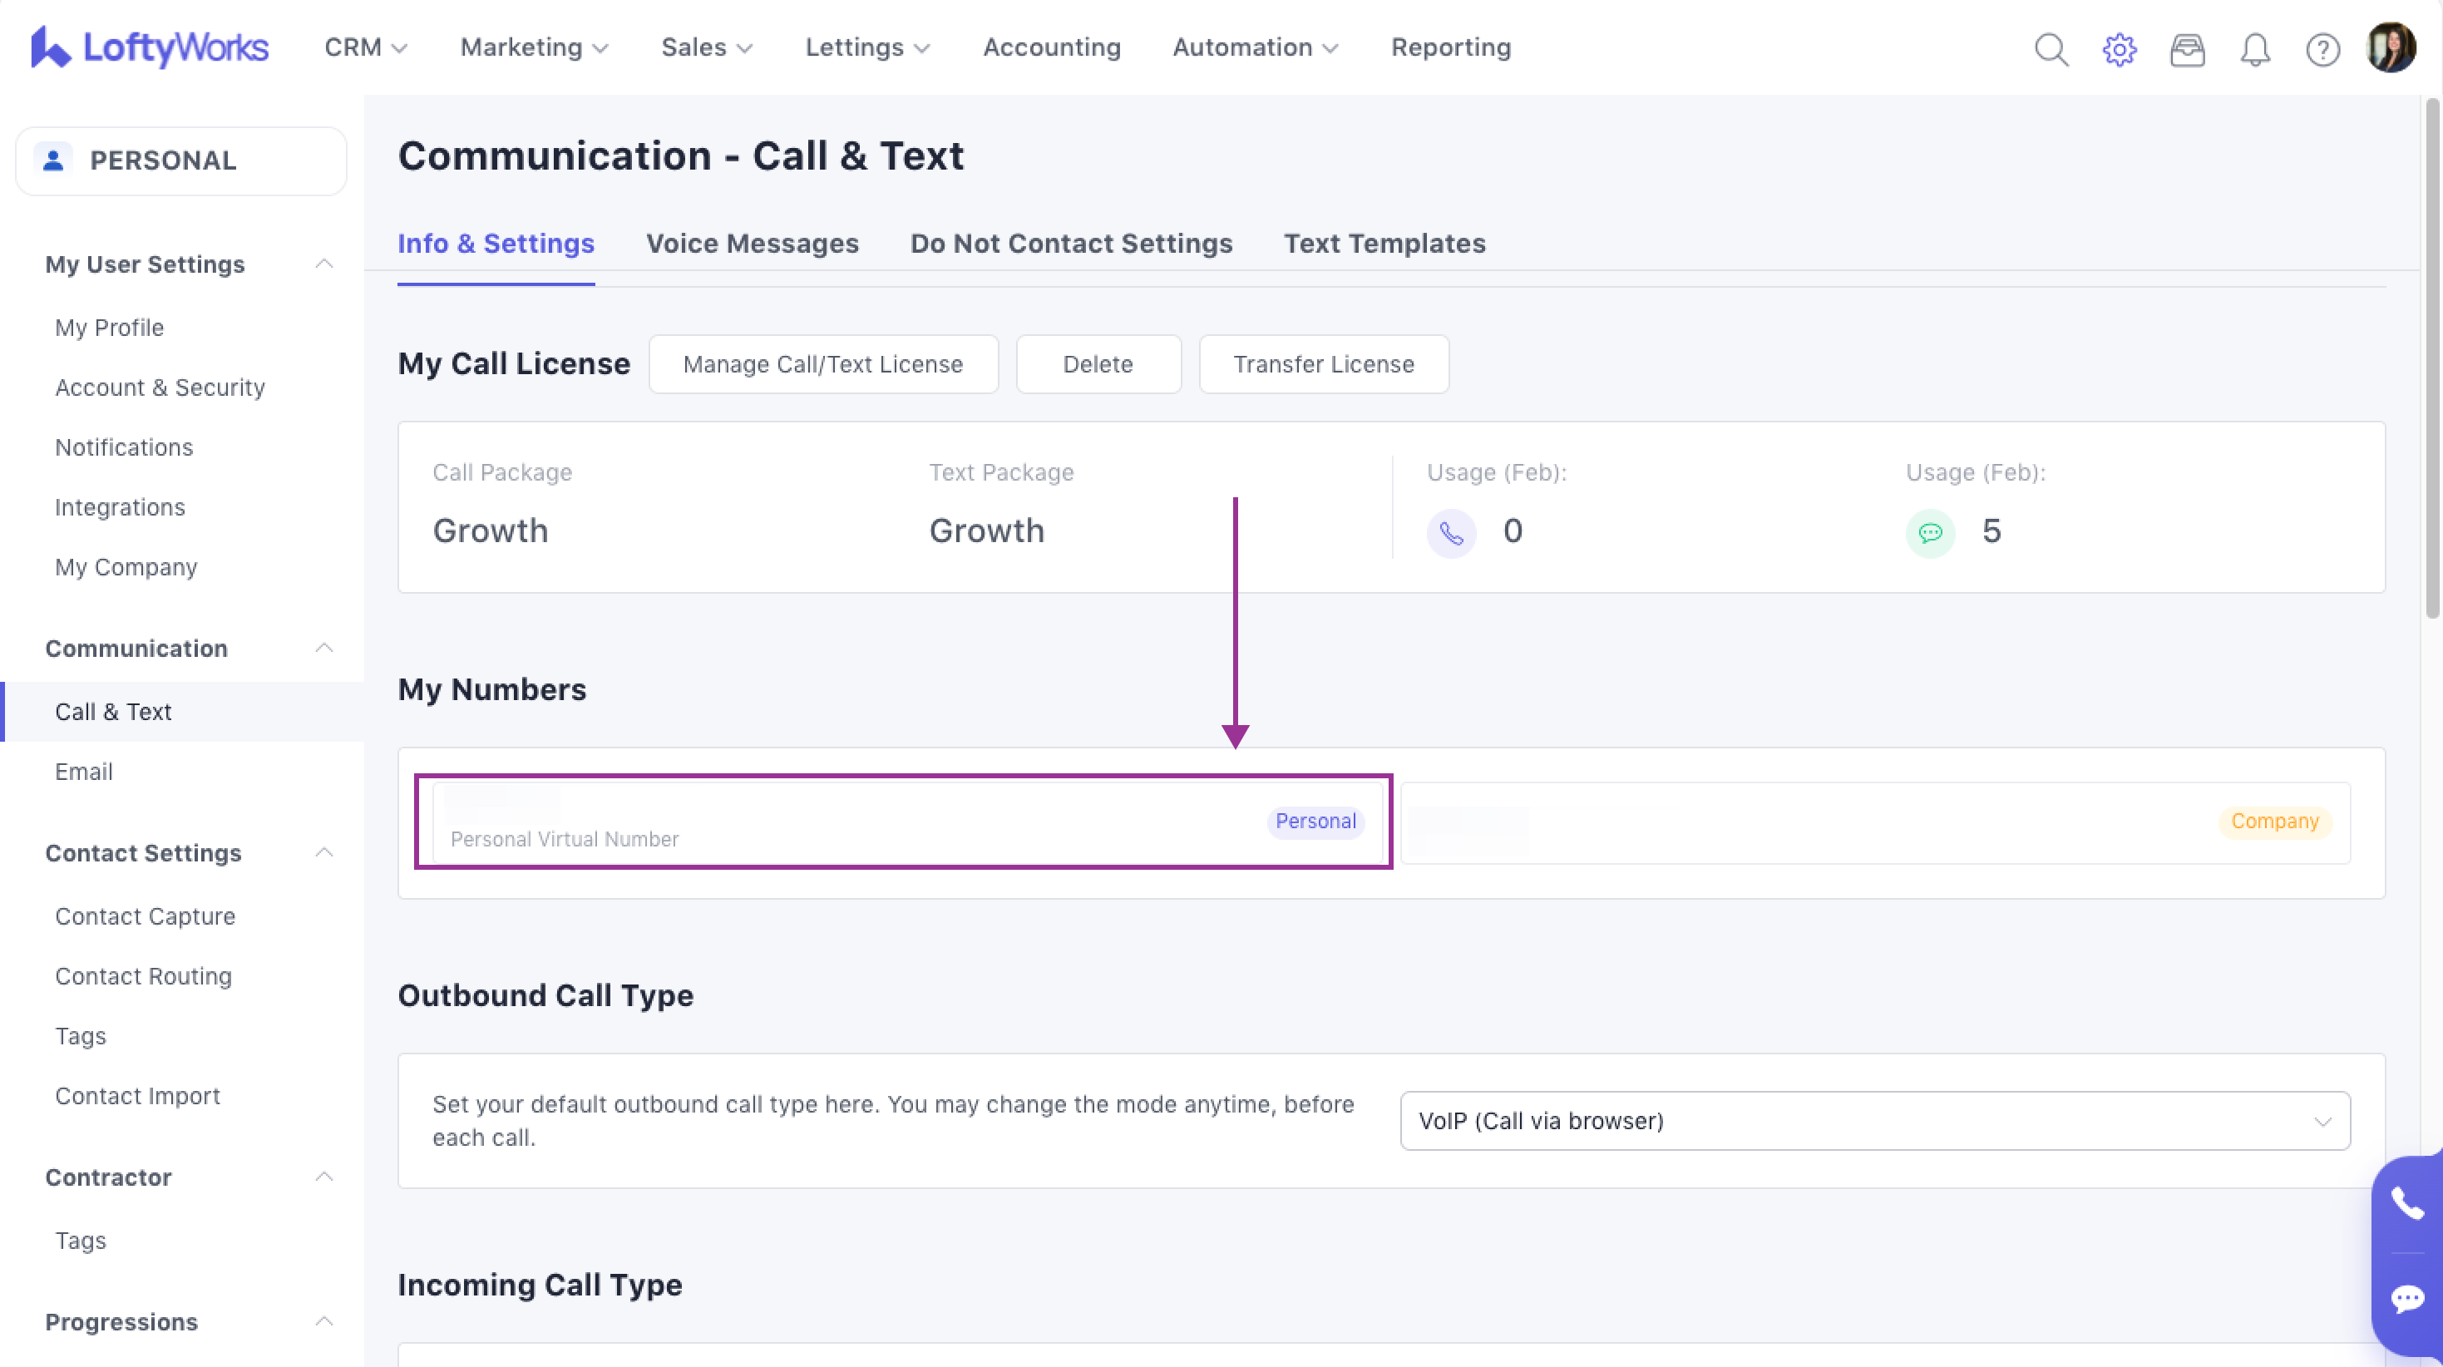Open the Lettings navigation menu

[866, 47]
